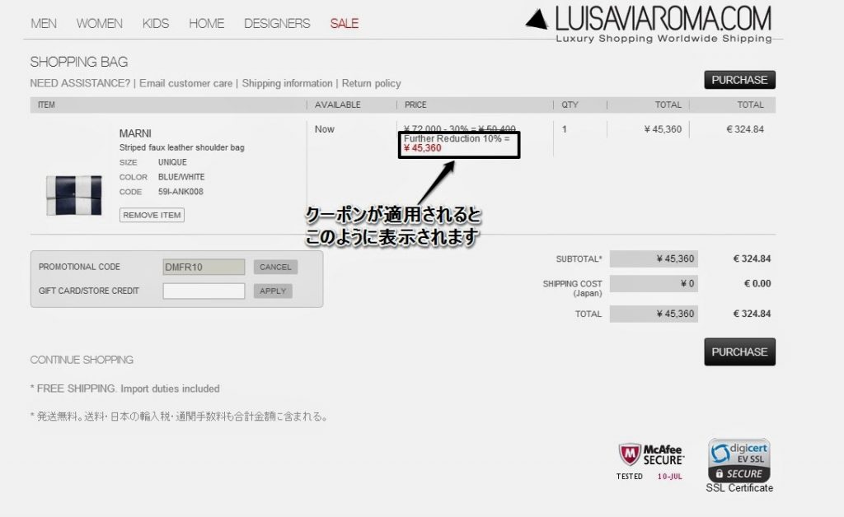Click the LUISAVIAROMA.COM logo
Viewport: 844px width, 517px height.
pyautogui.click(x=649, y=24)
